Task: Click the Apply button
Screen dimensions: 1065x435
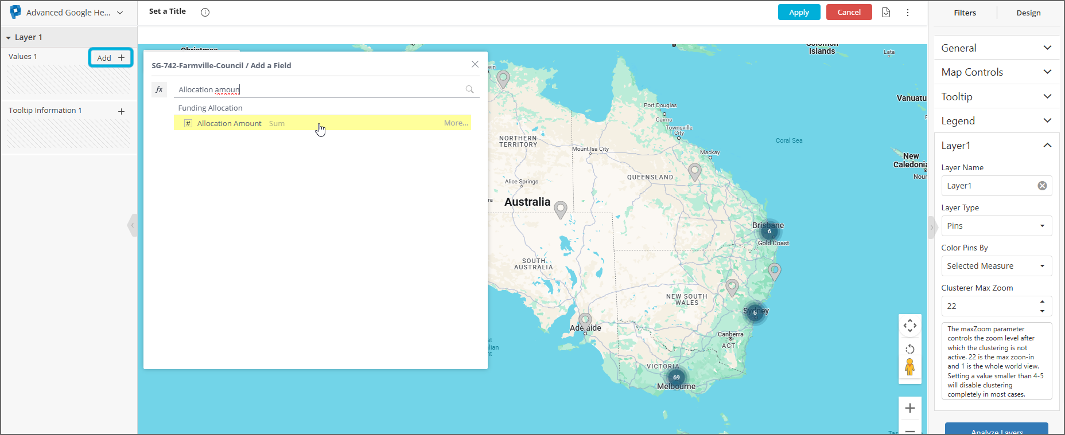Action: pyautogui.click(x=799, y=12)
